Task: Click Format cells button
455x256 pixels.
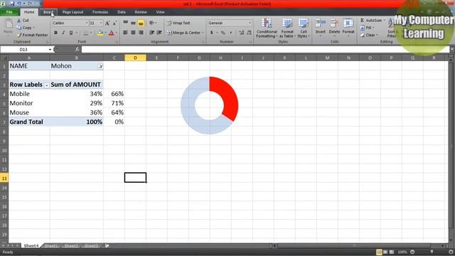Action: 348,27
